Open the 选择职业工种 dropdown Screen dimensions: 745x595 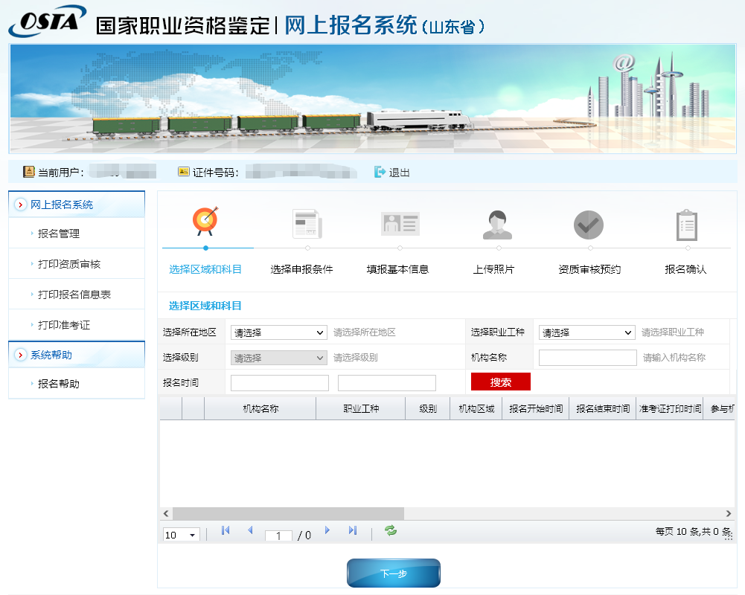[586, 332]
